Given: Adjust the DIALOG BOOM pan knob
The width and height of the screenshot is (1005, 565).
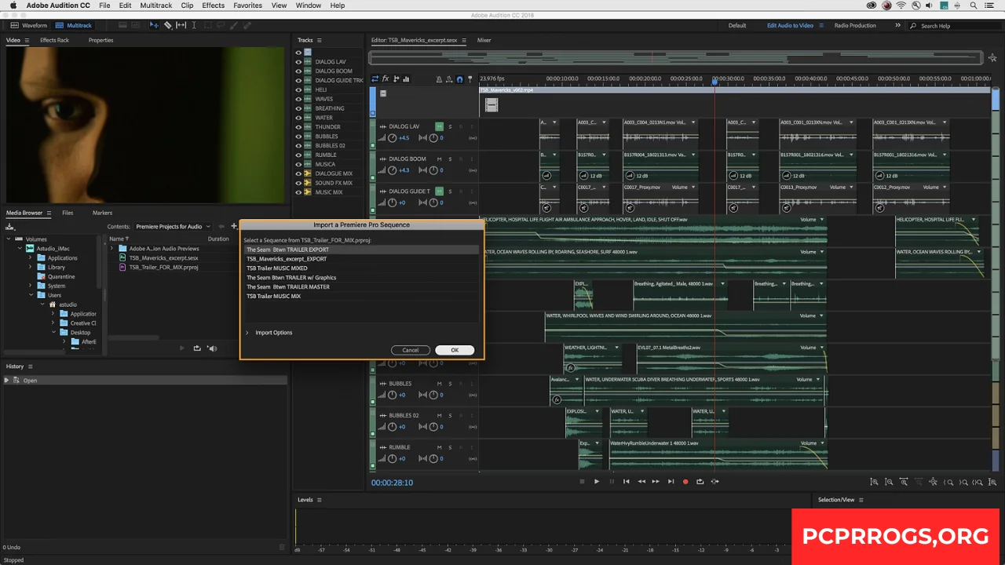Looking at the screenshot, I should pos(433,170).
